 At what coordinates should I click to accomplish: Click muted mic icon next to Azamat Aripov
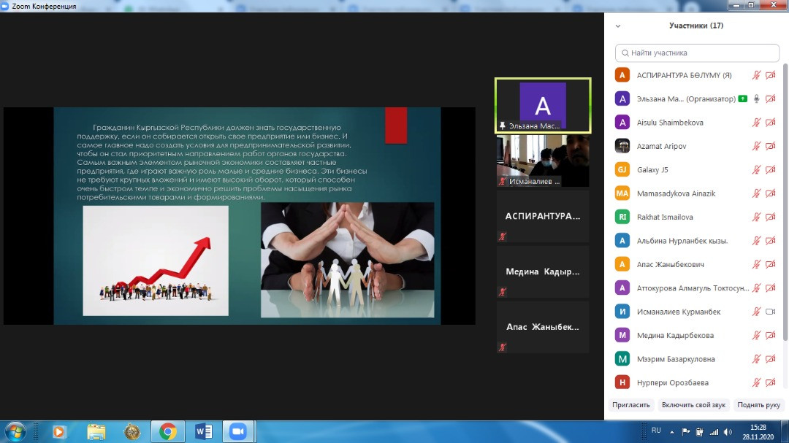coord(757,146)
